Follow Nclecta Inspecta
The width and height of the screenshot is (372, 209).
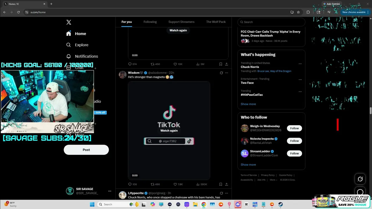(294, 141)
